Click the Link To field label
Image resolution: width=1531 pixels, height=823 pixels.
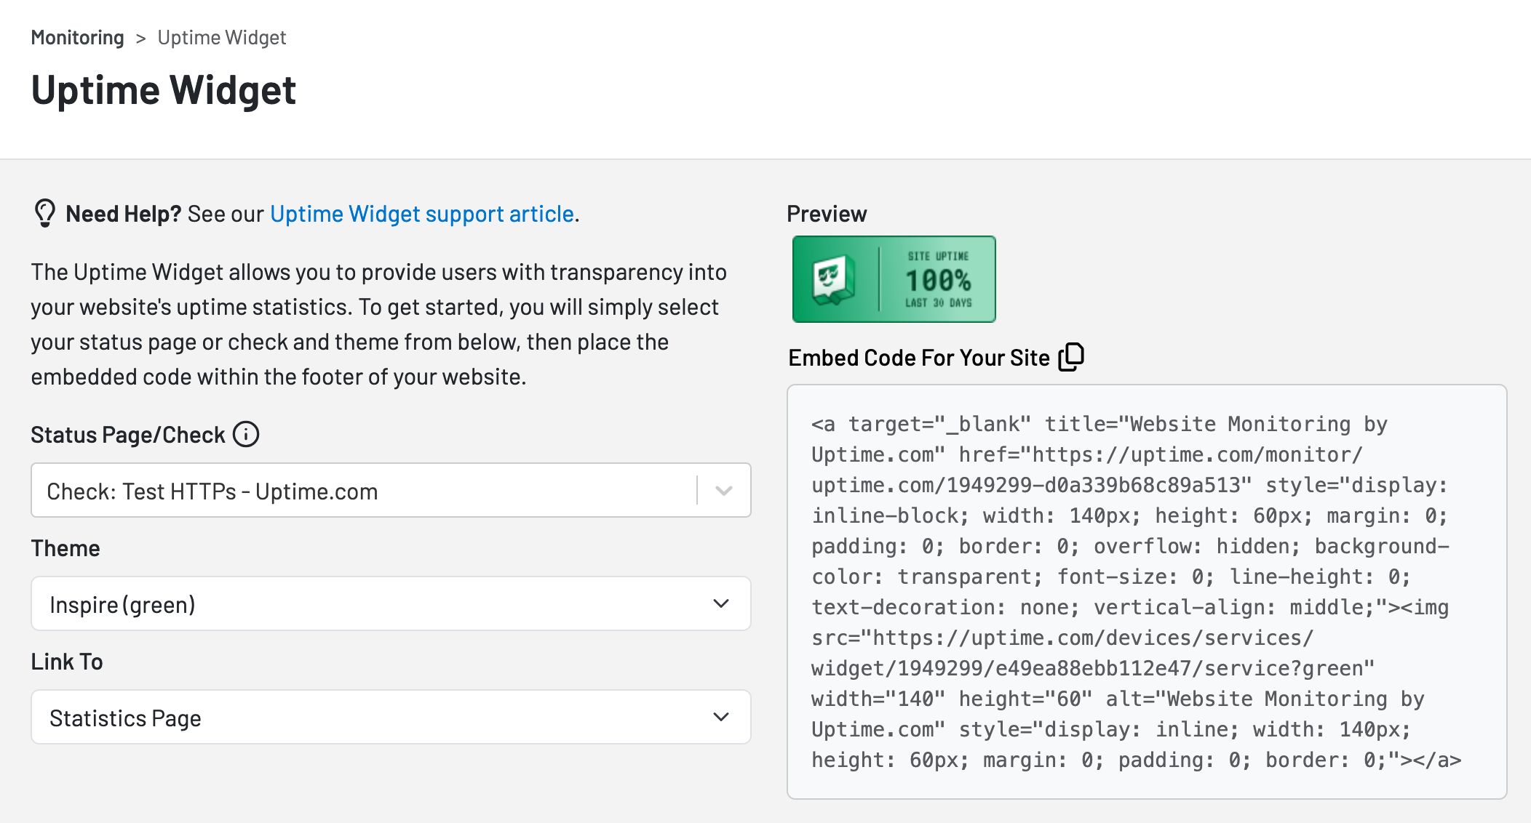[x=67, y=662]
